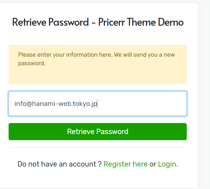
Task: Click the blank space under the notice text
Action: pos(98,75)
